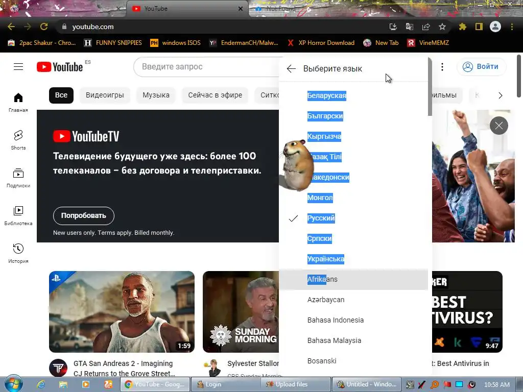Open the YouTube hamburger guide menu

18,67
